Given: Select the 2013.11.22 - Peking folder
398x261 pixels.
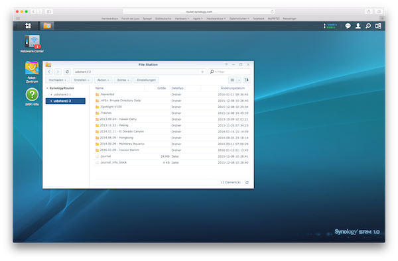Looking at the screenshot, I should (171, 125).
